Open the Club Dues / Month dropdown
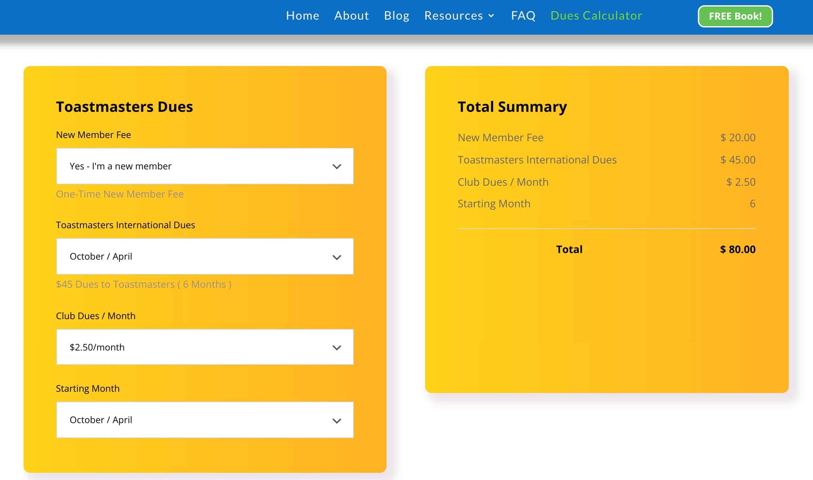The height and width of the screenshot is (480, 813). [x=205, y=347]
